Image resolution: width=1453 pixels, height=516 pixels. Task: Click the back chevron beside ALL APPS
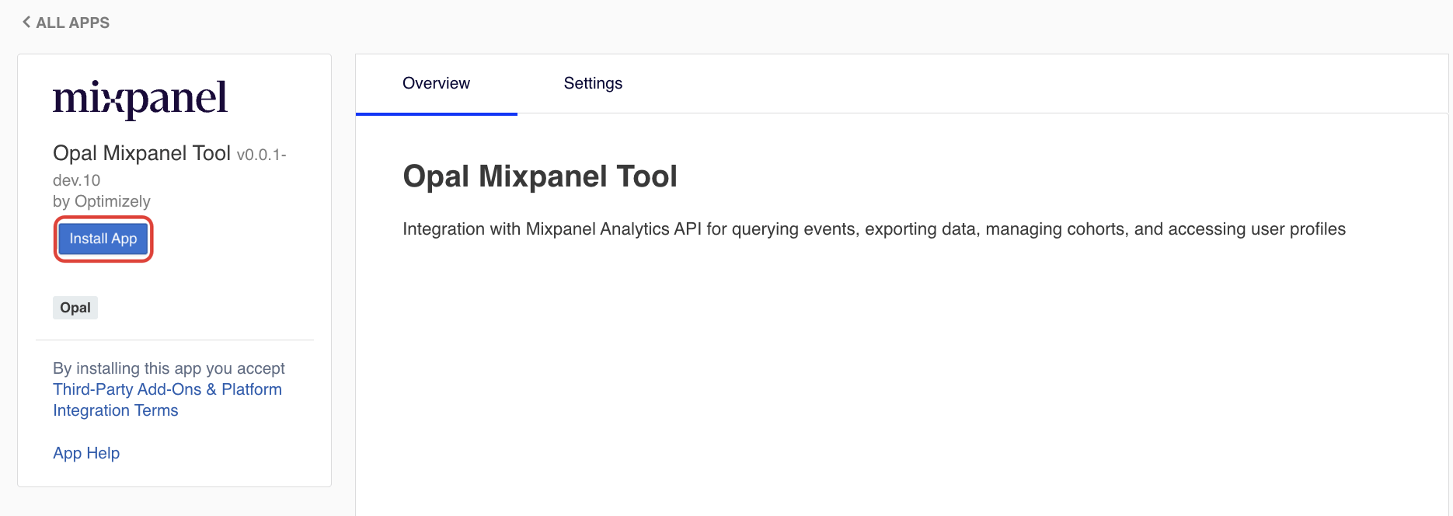26,23
